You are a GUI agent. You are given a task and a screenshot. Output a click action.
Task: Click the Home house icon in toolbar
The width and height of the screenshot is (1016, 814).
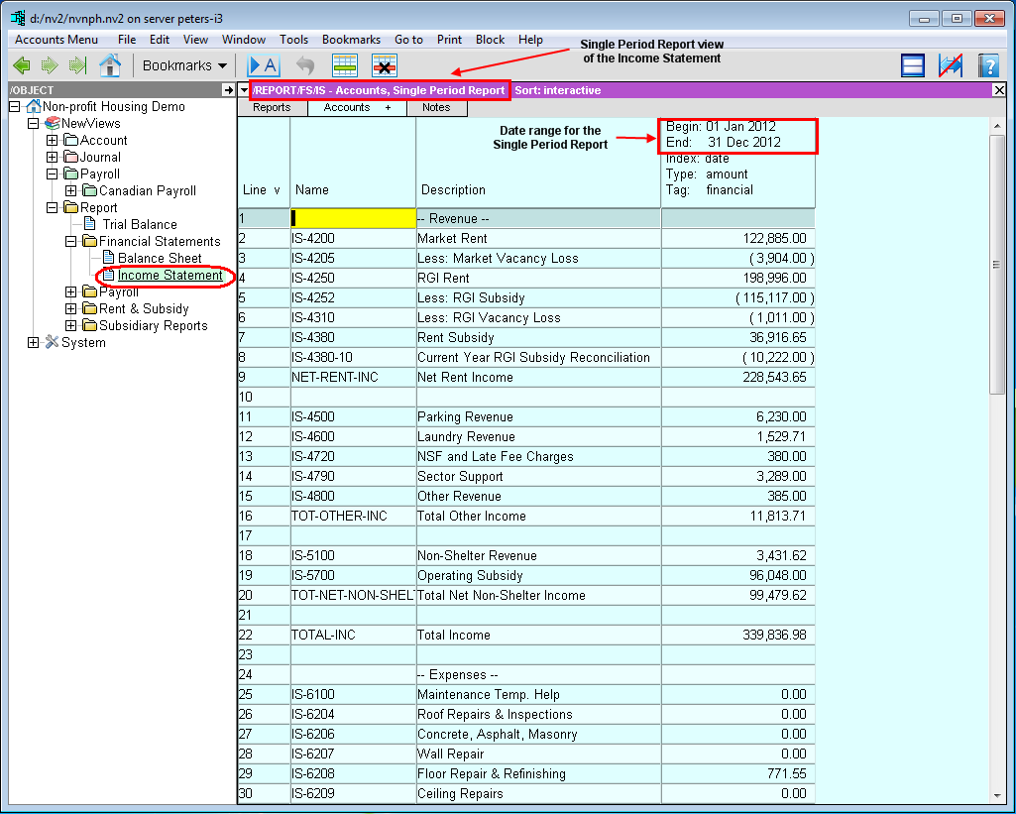(110, 65)
